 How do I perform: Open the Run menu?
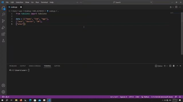coord(37,2)
